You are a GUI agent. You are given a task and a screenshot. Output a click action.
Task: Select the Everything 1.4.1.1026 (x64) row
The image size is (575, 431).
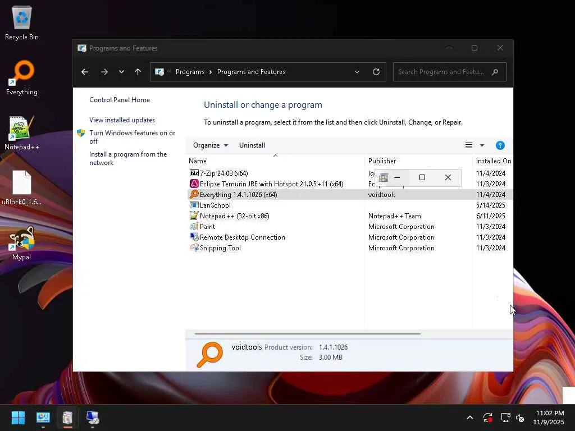(349, 195)
